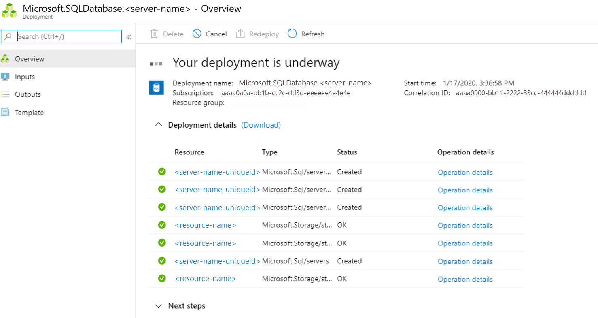The image size is (598, 318).
Task: Click the OK status in the last row
Action: (342, 279)
